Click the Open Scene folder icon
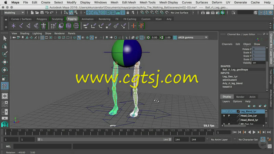 (37, 13)
